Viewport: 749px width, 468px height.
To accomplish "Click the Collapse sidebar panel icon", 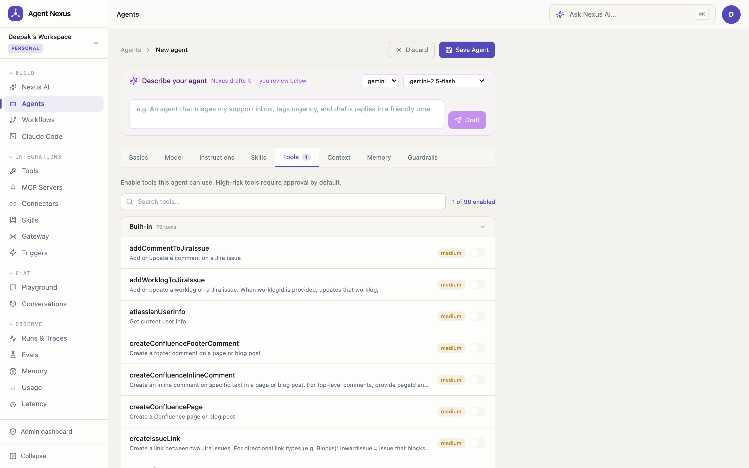I will tap(13, 456).
